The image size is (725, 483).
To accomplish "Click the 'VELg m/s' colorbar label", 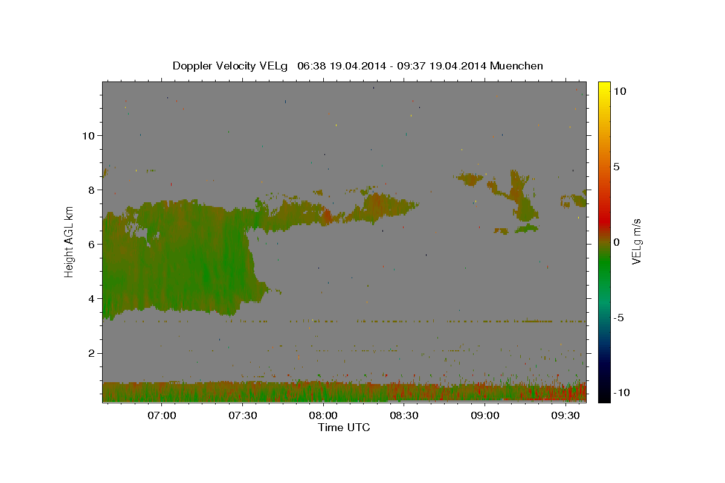I will 636,241.
